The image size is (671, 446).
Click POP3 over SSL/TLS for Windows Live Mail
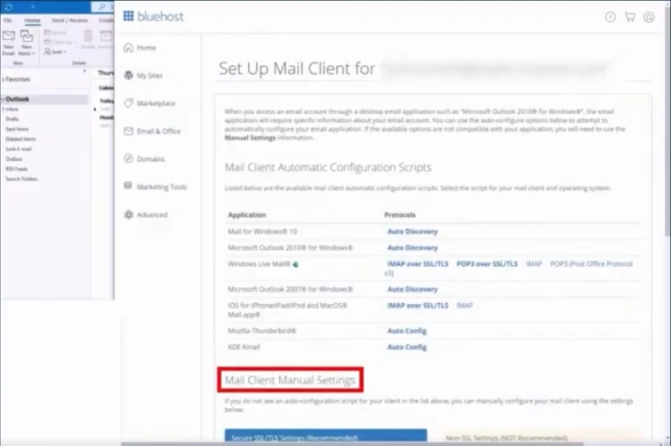(x=486, y=263)
